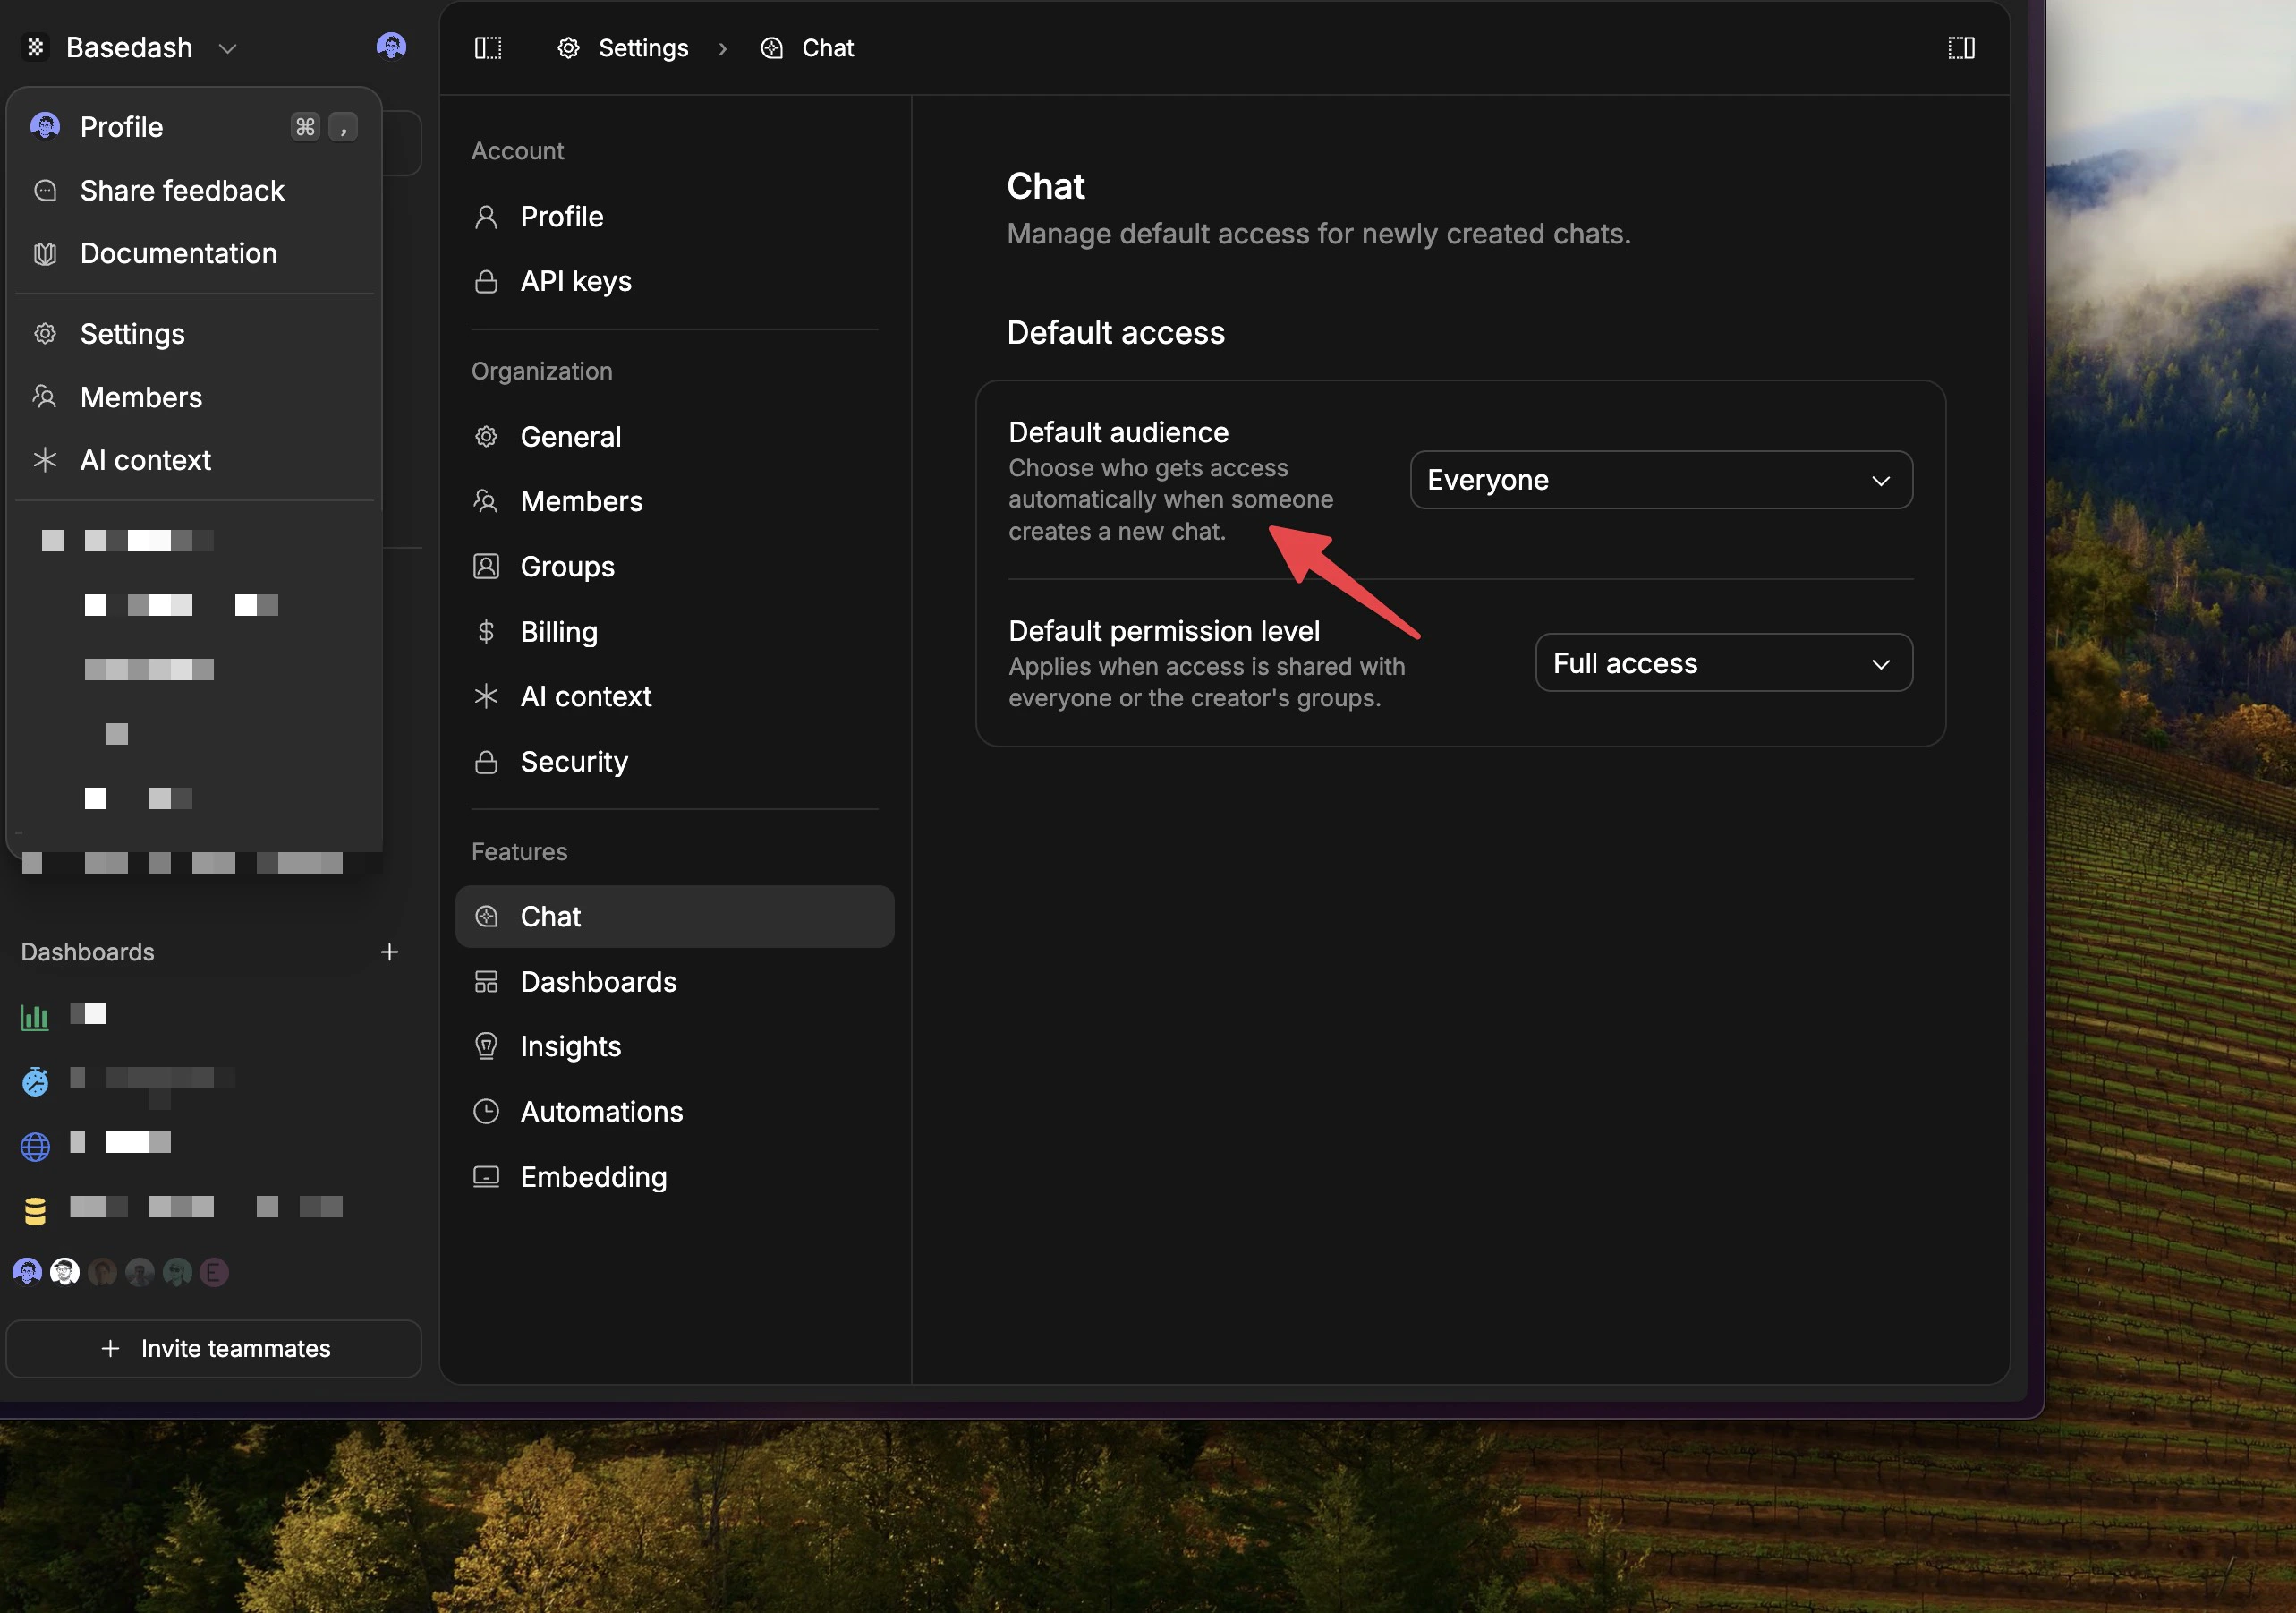Click the Basedash logo icon
The width and height of the screenshot is (2296, 1613).
(x=35, y=47)
